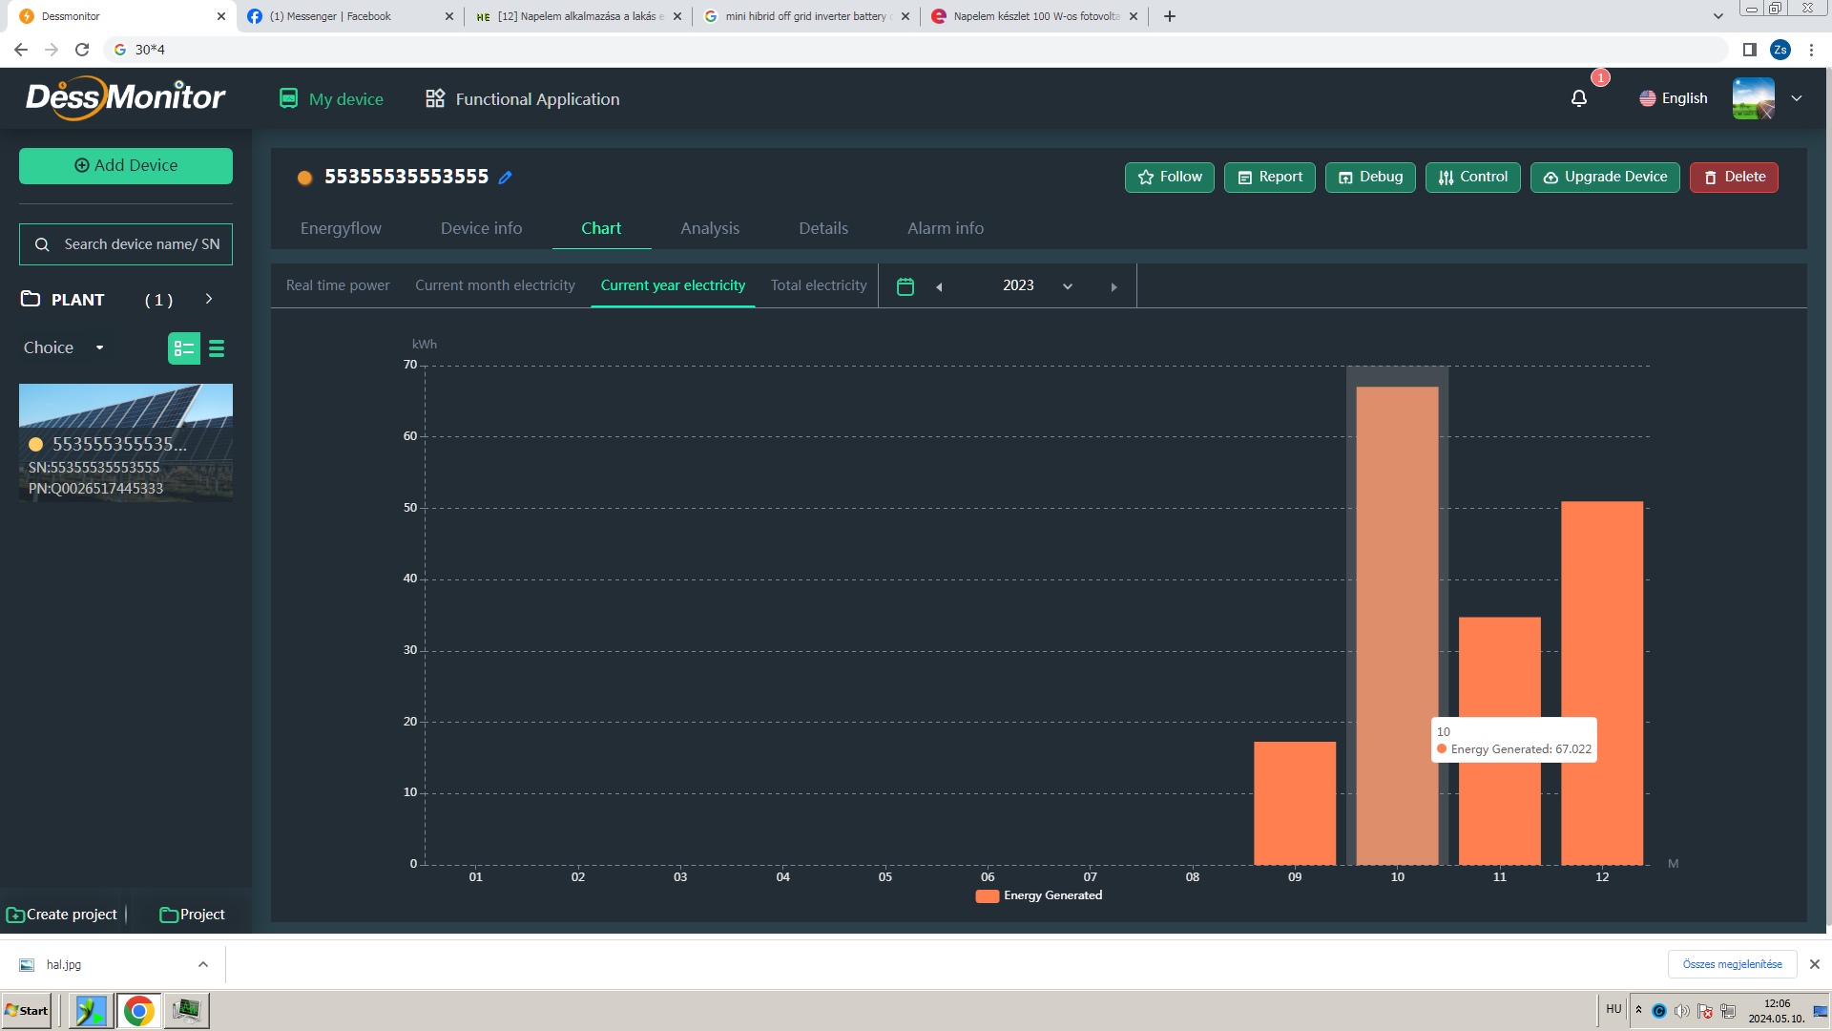This screenshot has width=1832, height=1031.
Task: Go to next year arrow
Action: click(x=1114, y=286)
